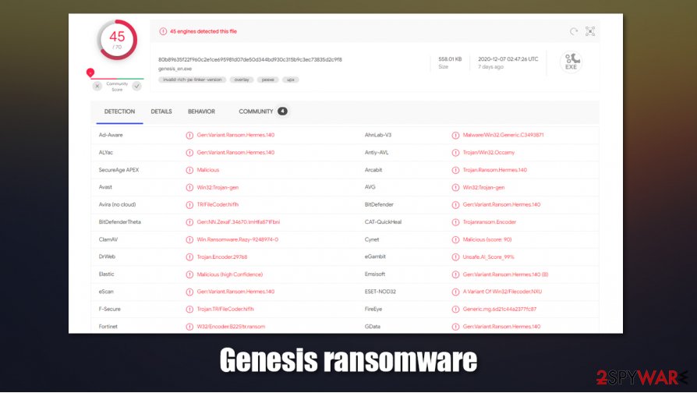This screenshot has width=697, height=393.
Task: Click the AVG alert icon
Action: 455,188
